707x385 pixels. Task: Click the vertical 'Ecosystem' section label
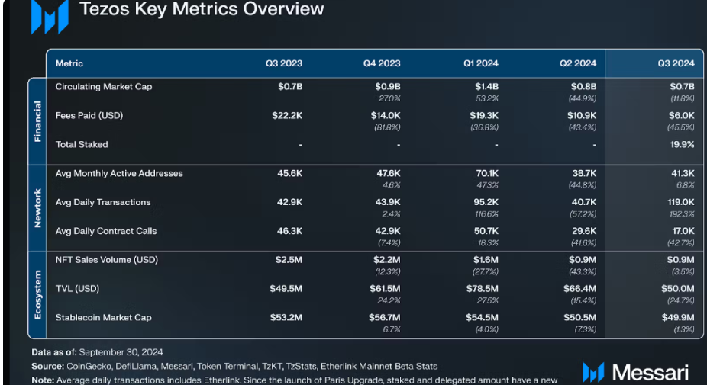coord(37,294)
